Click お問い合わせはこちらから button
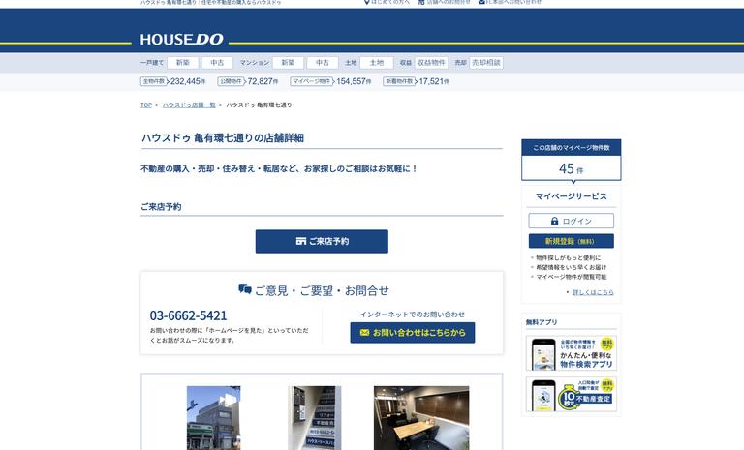 [413, 333]
